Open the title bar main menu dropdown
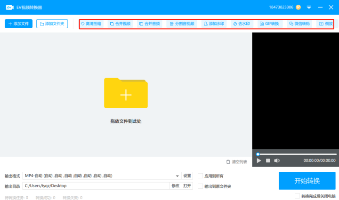The image size is (339, 200). click(x=309, y=7)
